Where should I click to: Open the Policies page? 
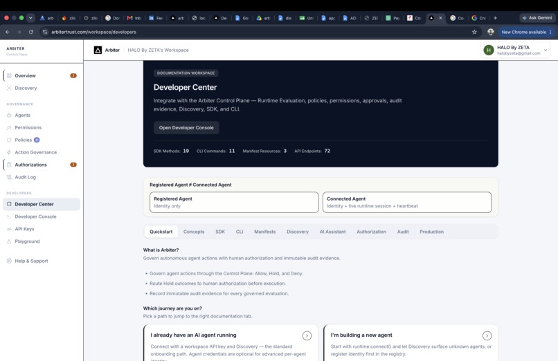(42, 140)
